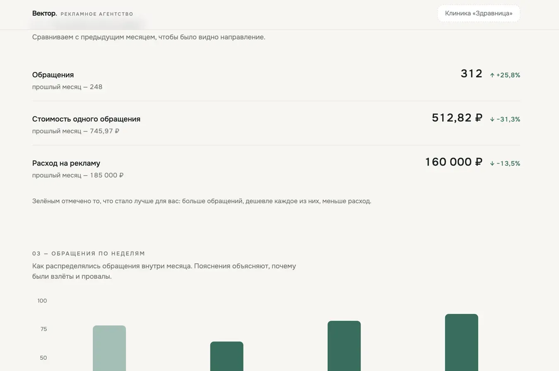Click the РЕКЛАМНОЕ АГЕНТСТВО header text
Image resolution: width=559 pixels, height=371 pixels.
tap(97, 14)
